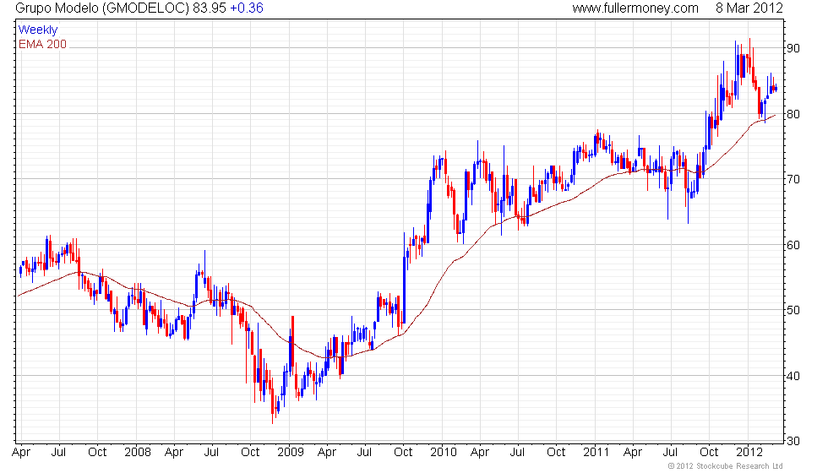This screenshot has width=828, height=473.
Task: Click the 2009 year marker on time axis
Action: pyautogui.click(x=290, y=452)
